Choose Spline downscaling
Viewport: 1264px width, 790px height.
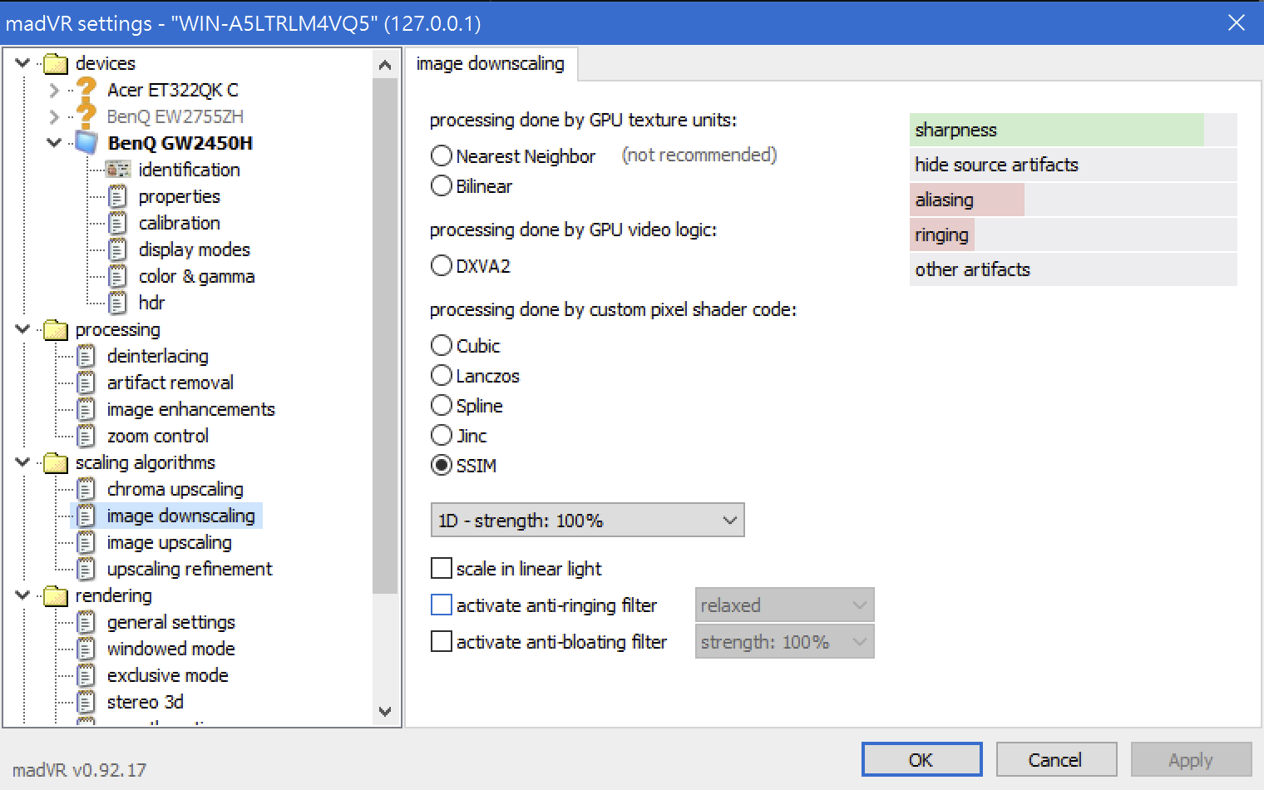point(442,405)
